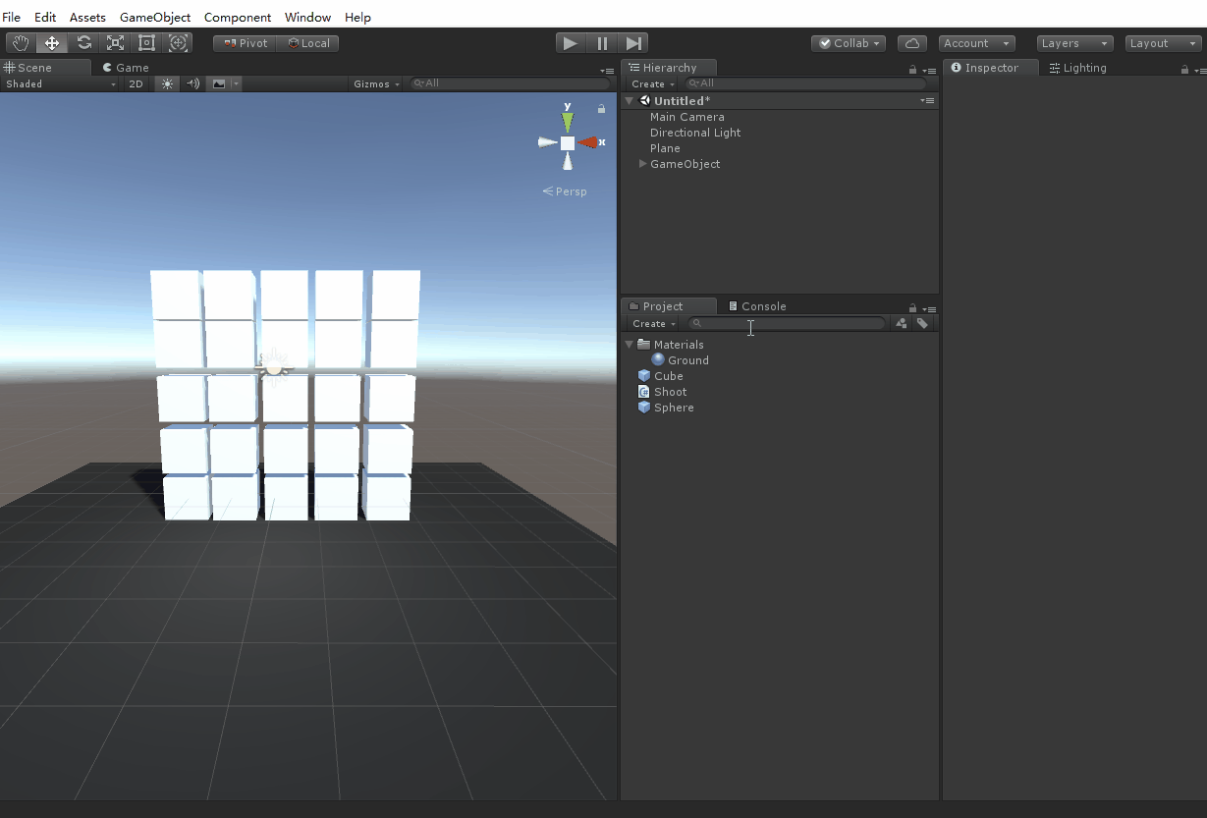
Task: Collapse the Untitled scene
Action: pyautogui.click(x=630, y=101)
